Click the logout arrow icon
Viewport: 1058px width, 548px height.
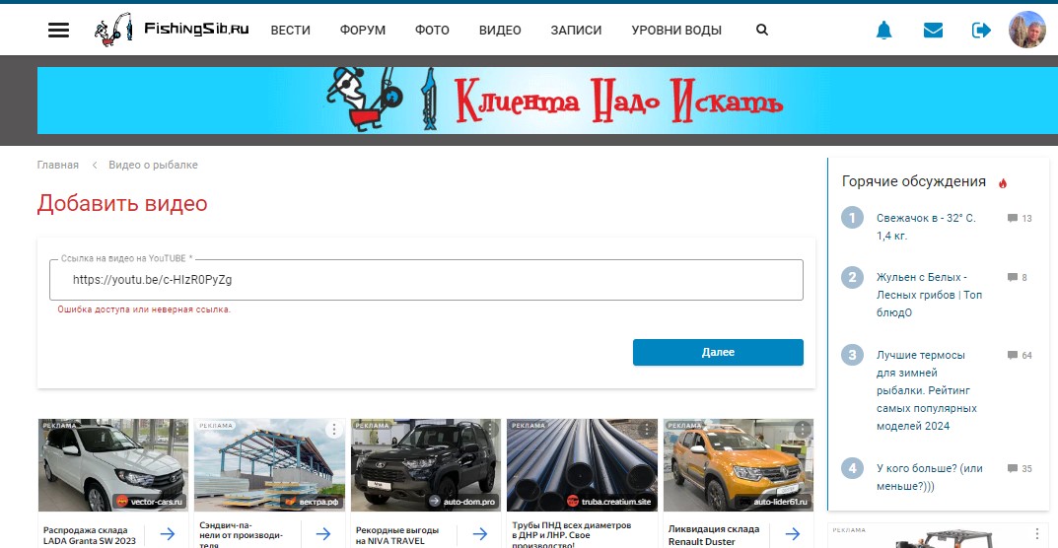[981, 31]
